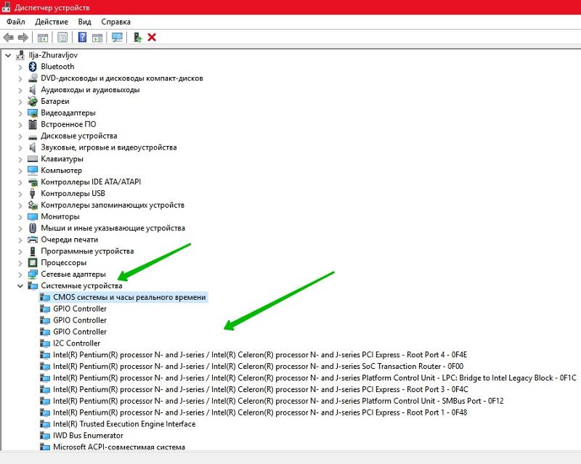
Task: Click the Device Manager title bar icon
Action: click(x=6, y=7)
